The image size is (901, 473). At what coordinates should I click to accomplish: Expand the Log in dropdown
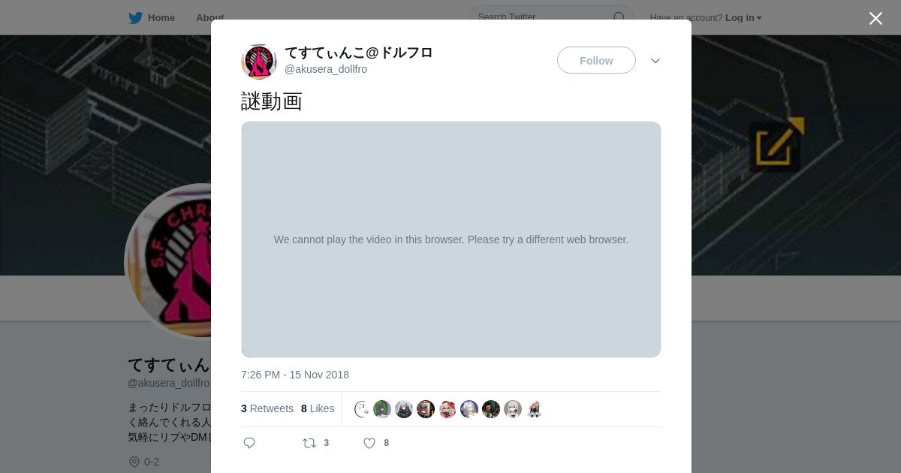point(743,18)
